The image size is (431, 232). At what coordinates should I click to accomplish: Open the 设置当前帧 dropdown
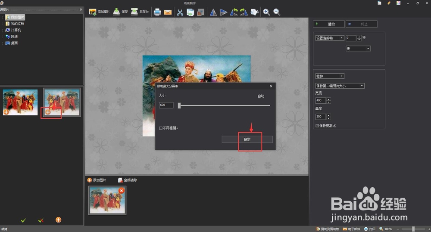[330, 38]
